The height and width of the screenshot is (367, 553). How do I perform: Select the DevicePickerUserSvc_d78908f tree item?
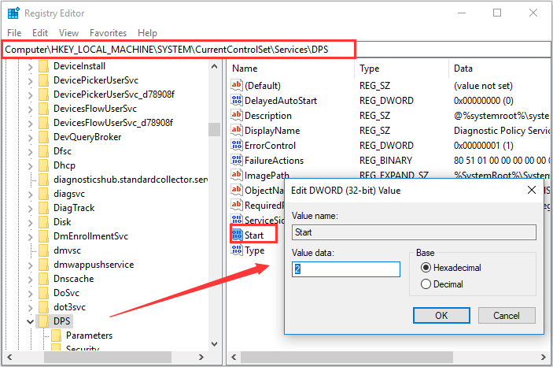[113, 95]
